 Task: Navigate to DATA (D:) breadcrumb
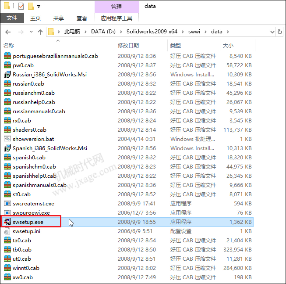point(103,32)
